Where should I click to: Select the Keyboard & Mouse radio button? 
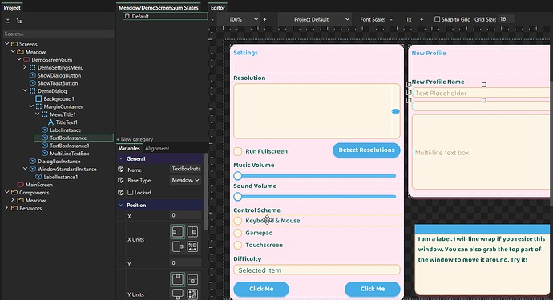point(238,221)
